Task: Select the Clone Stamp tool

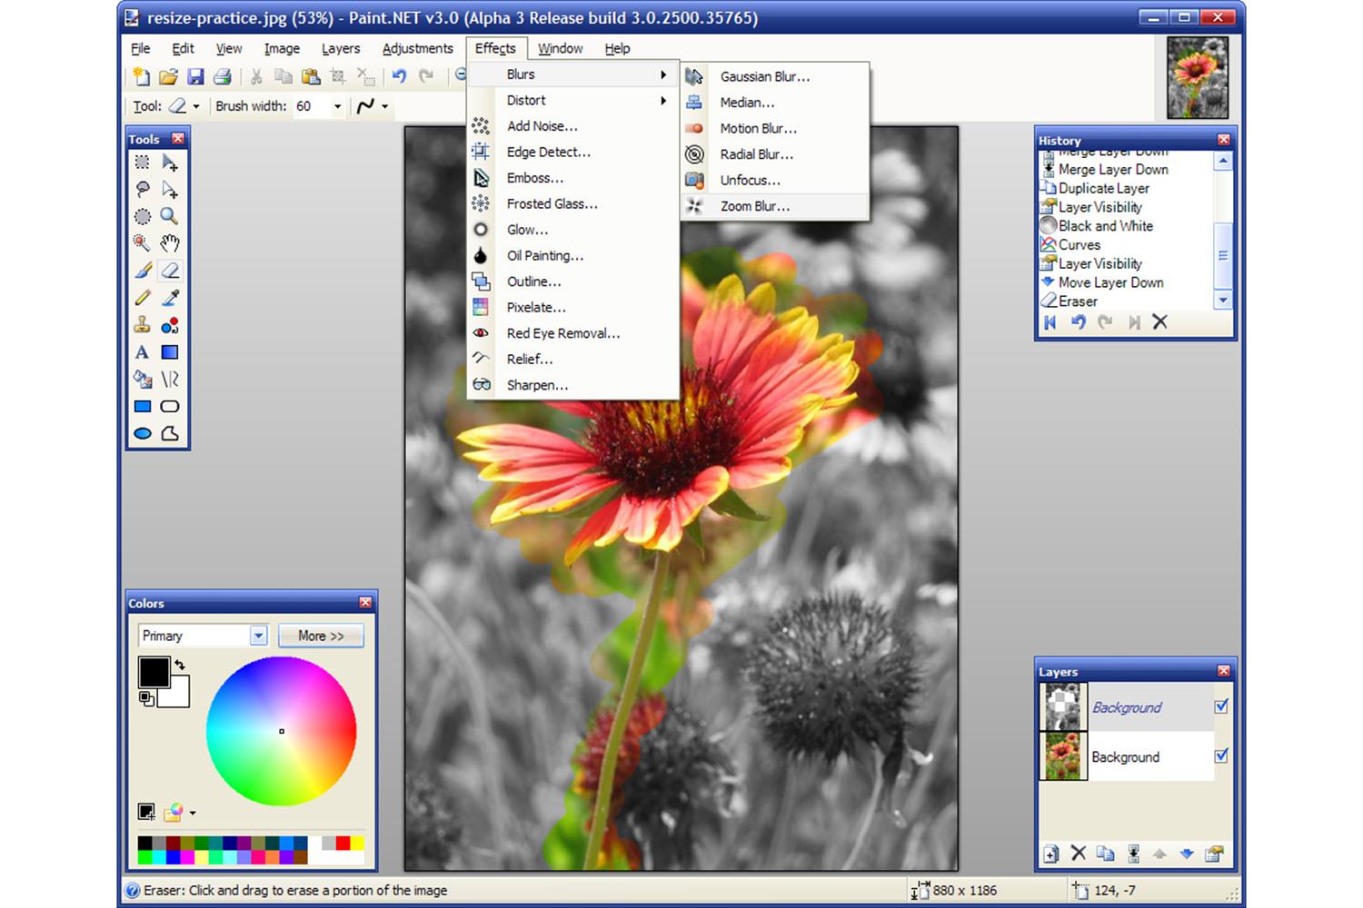Action: click(142, 325)
